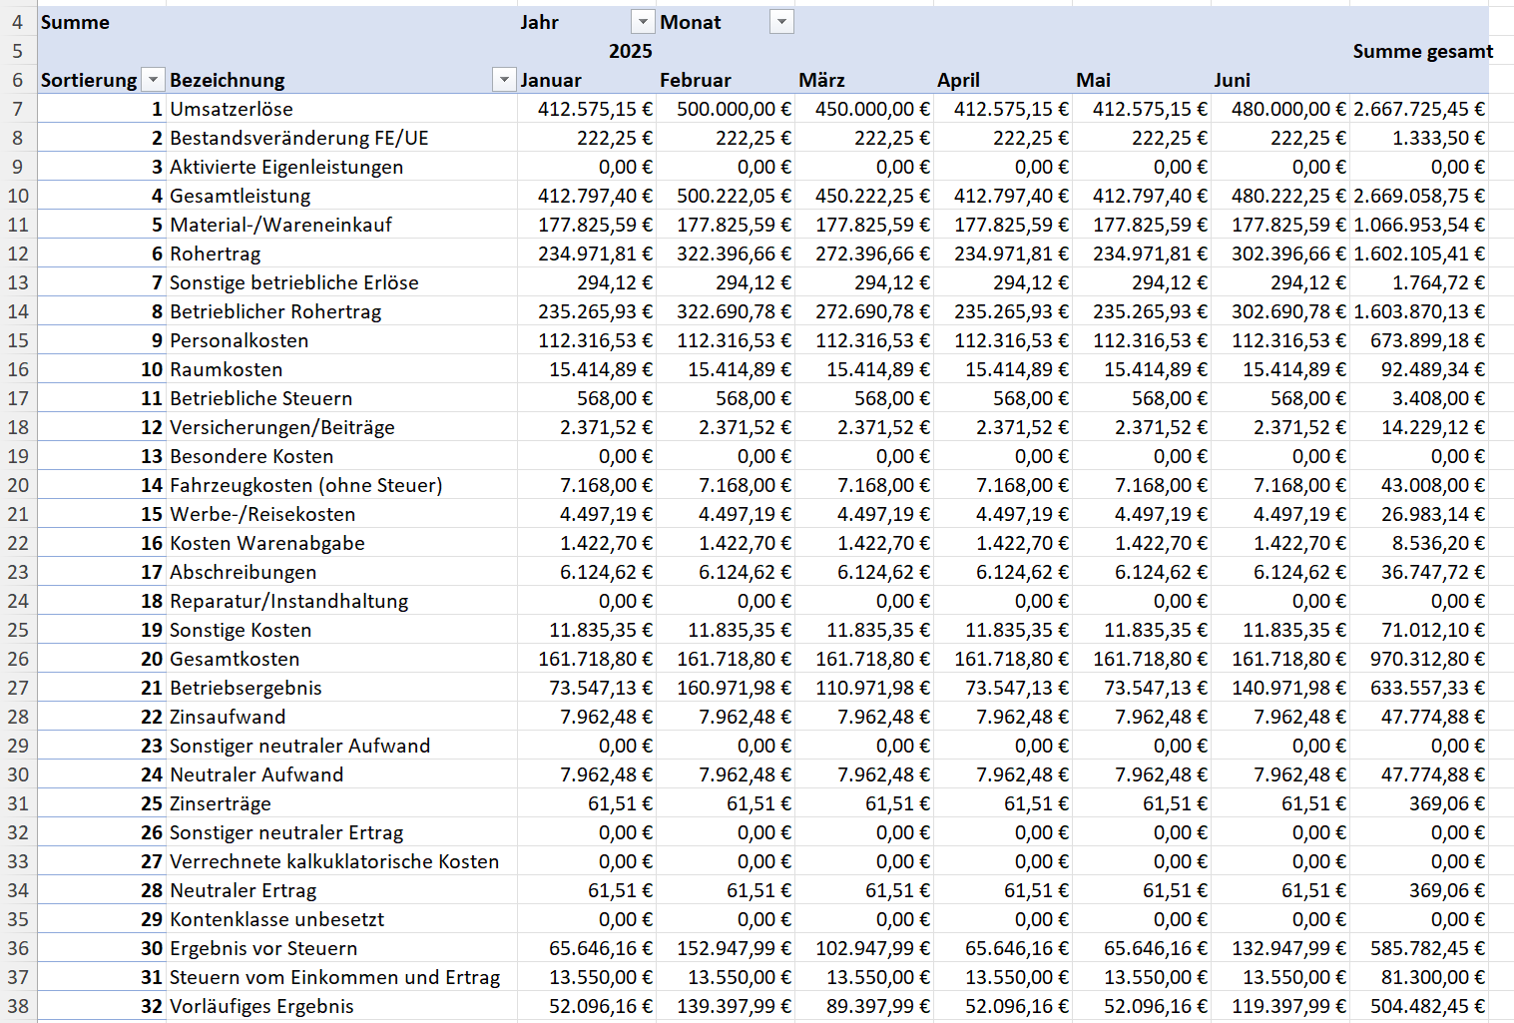Screen dimensions: 1514x1023
Task: Select the Summe gesamt header cell
Action: coord(1422,51)
